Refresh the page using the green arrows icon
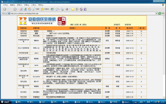 coord(25,9)
